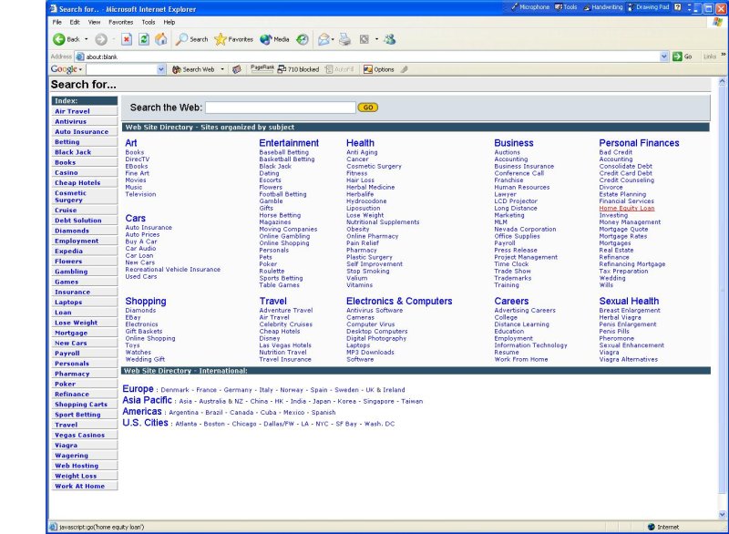Click the AutoFill button on Google toolbar
Screen dimensions: 729x534
coord(339,69)
